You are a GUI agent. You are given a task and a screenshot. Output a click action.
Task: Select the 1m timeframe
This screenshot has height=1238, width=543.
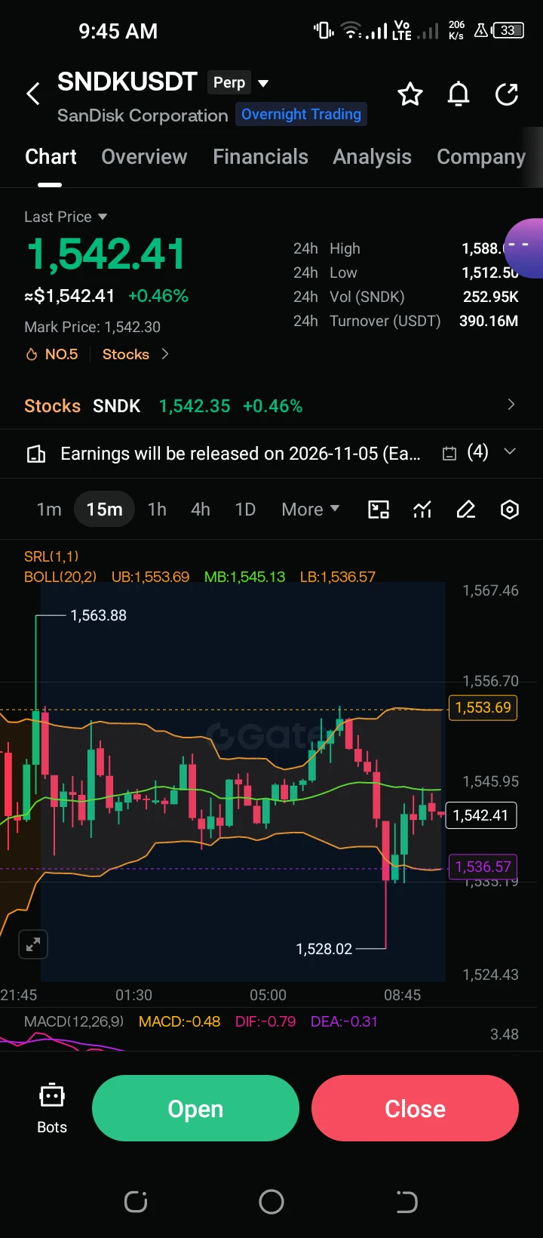[x=49, y=510]
